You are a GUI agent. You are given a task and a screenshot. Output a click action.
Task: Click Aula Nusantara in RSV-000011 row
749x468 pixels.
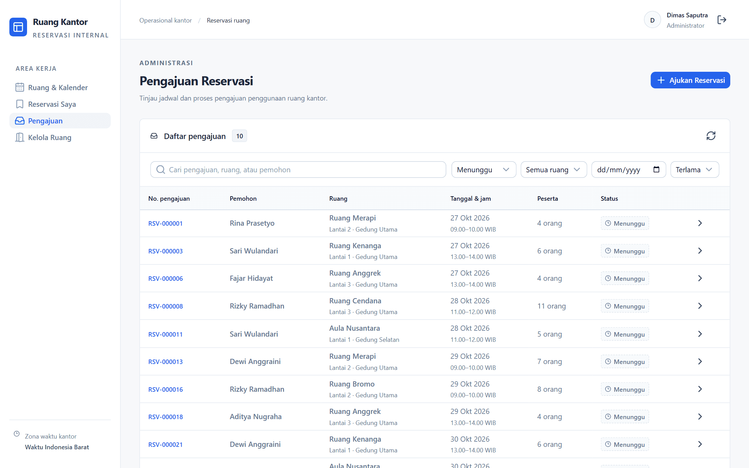(354, 328)
